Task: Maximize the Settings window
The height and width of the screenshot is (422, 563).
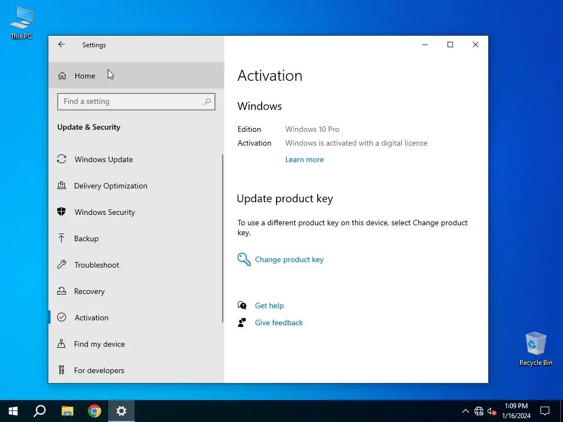Action: 450,45
